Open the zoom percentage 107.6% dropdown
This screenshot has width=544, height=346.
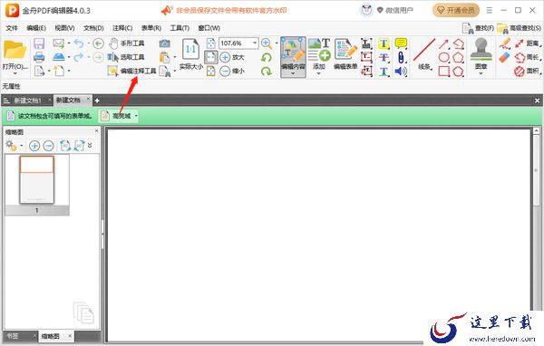[254, 43]
